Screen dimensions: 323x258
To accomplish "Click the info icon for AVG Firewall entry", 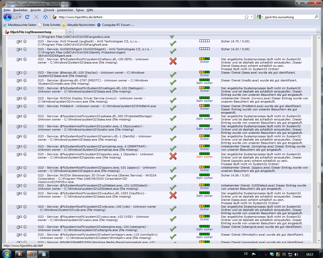I will (25, 42).
